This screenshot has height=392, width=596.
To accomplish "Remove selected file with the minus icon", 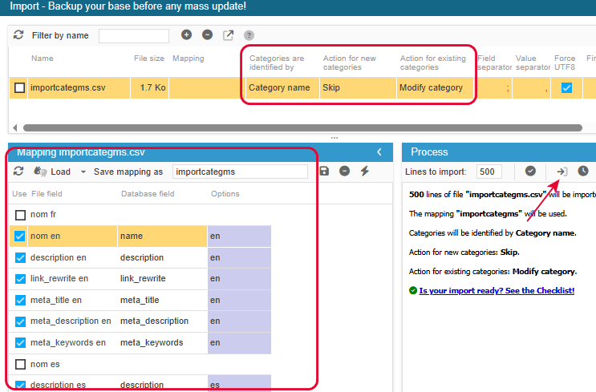I will click(207, 35).
